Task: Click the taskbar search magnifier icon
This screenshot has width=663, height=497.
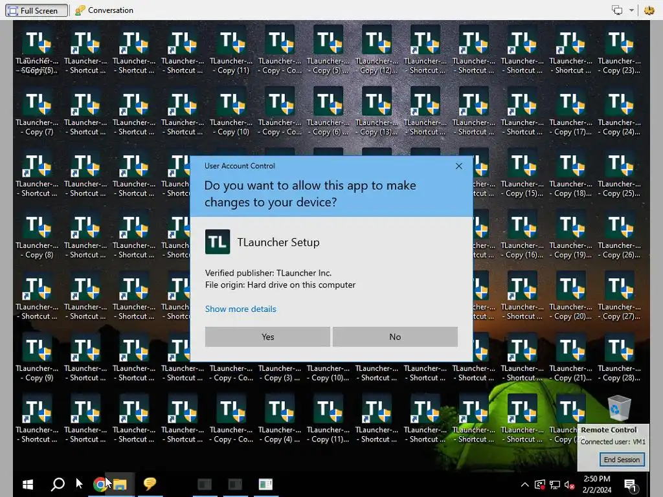Action: [58, 484]
